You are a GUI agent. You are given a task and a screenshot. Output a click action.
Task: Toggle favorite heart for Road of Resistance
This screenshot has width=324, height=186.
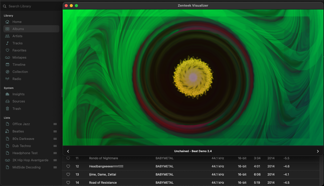click(68, 183)
